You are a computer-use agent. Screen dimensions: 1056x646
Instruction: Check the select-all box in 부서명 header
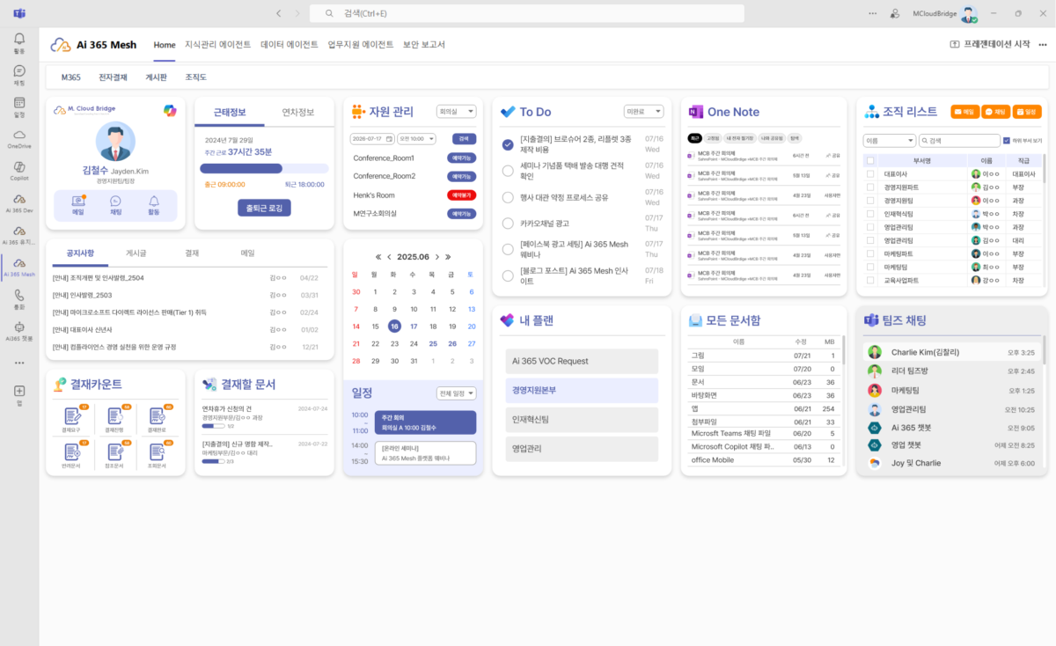[x=870, y=161]
